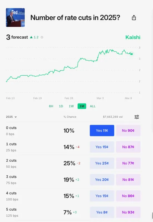The image size is (153, 222).
Task: Switch chart range to 1D
Action: click(x=61, y=106)
